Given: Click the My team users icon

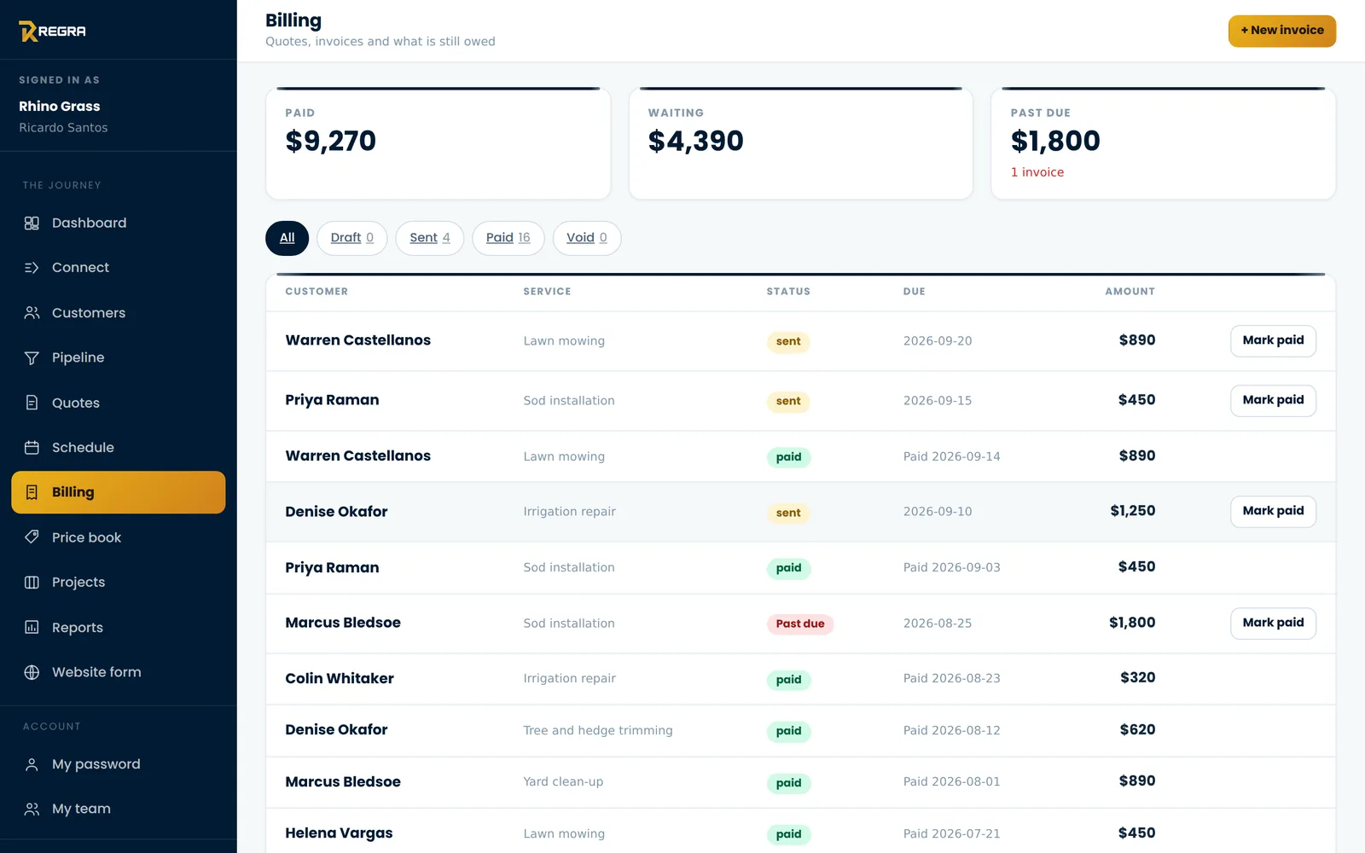Looking at the screenshot, I should point(32,809).
